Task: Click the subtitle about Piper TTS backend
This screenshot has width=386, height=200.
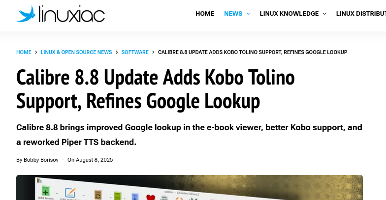Action: click(x=189, y=135)
